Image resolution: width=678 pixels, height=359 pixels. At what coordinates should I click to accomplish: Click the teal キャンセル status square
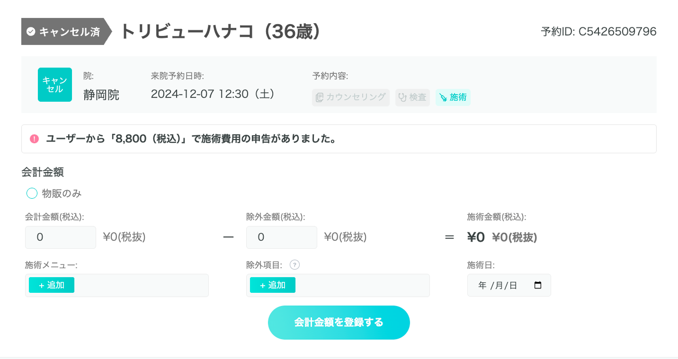pos(55,85)
